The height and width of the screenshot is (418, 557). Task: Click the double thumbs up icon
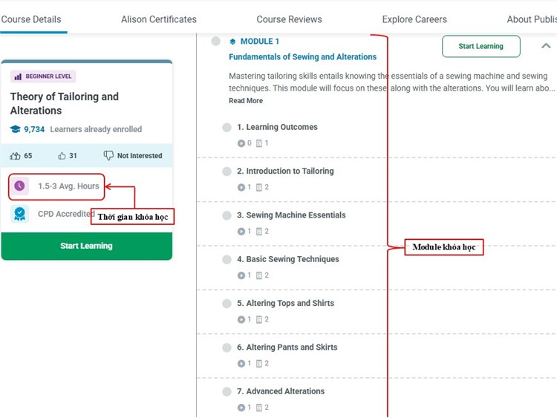16,156
